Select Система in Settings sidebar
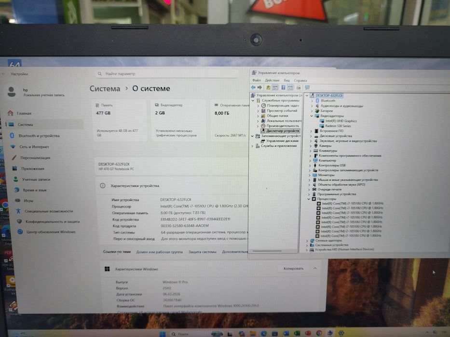 pos(44,124)
